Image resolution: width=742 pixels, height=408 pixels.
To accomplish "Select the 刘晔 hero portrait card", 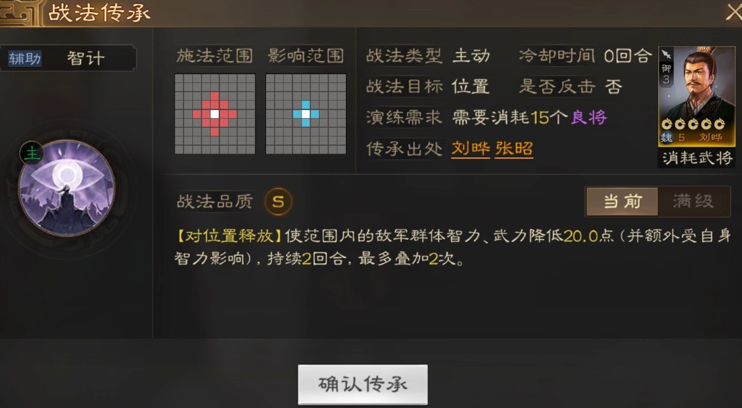I will click(x=696, y=96).
